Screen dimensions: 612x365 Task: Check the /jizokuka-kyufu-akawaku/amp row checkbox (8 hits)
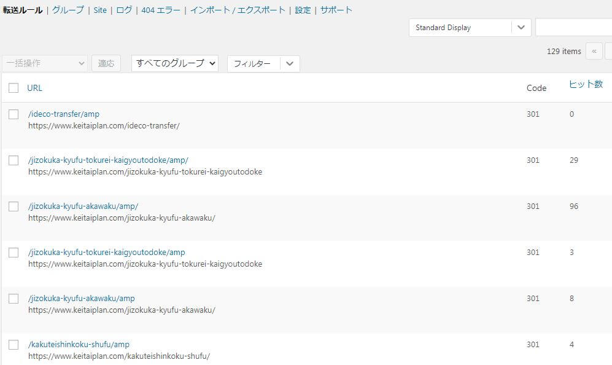coord(14,299)
